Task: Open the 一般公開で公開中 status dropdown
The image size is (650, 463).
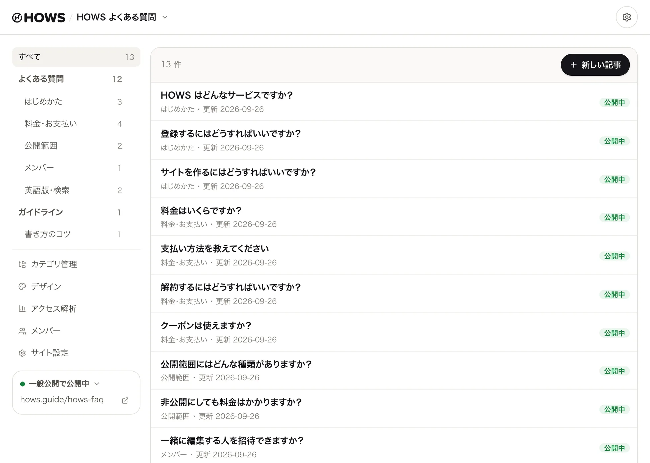Action: (60, 384)
